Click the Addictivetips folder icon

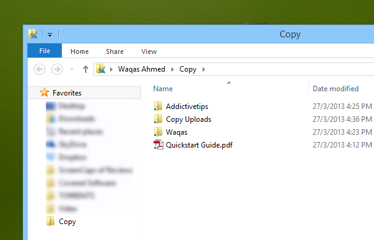pos(158,106)
